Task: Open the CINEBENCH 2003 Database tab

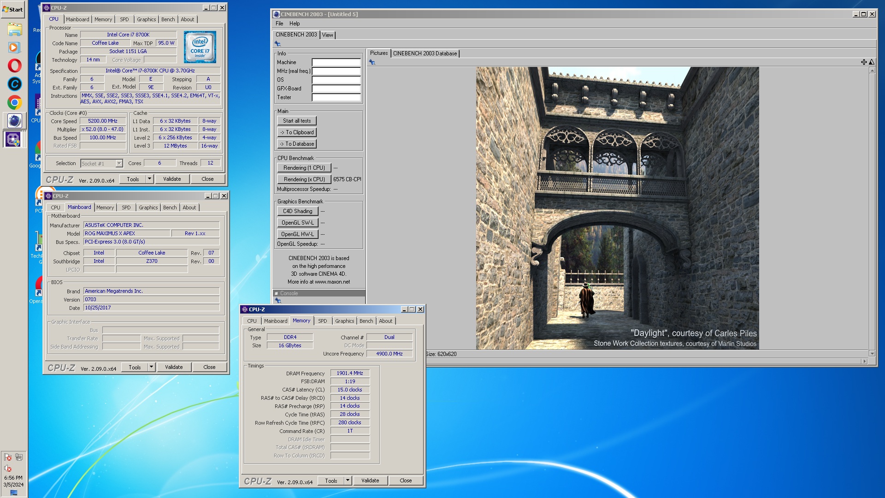Action: point(425,53)
